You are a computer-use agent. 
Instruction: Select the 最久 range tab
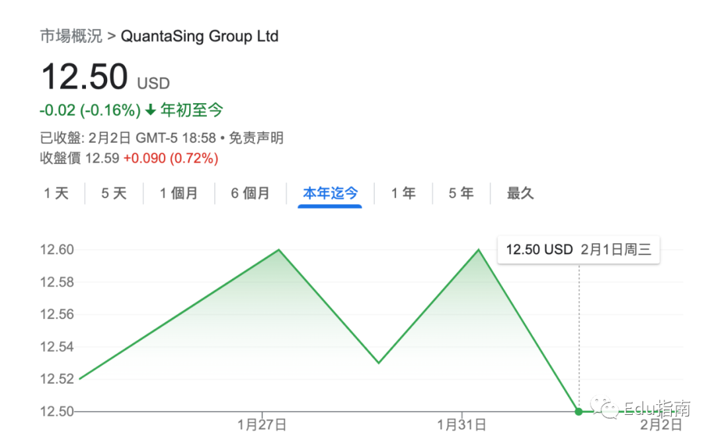pyautogui.click(x=520, y=194)
